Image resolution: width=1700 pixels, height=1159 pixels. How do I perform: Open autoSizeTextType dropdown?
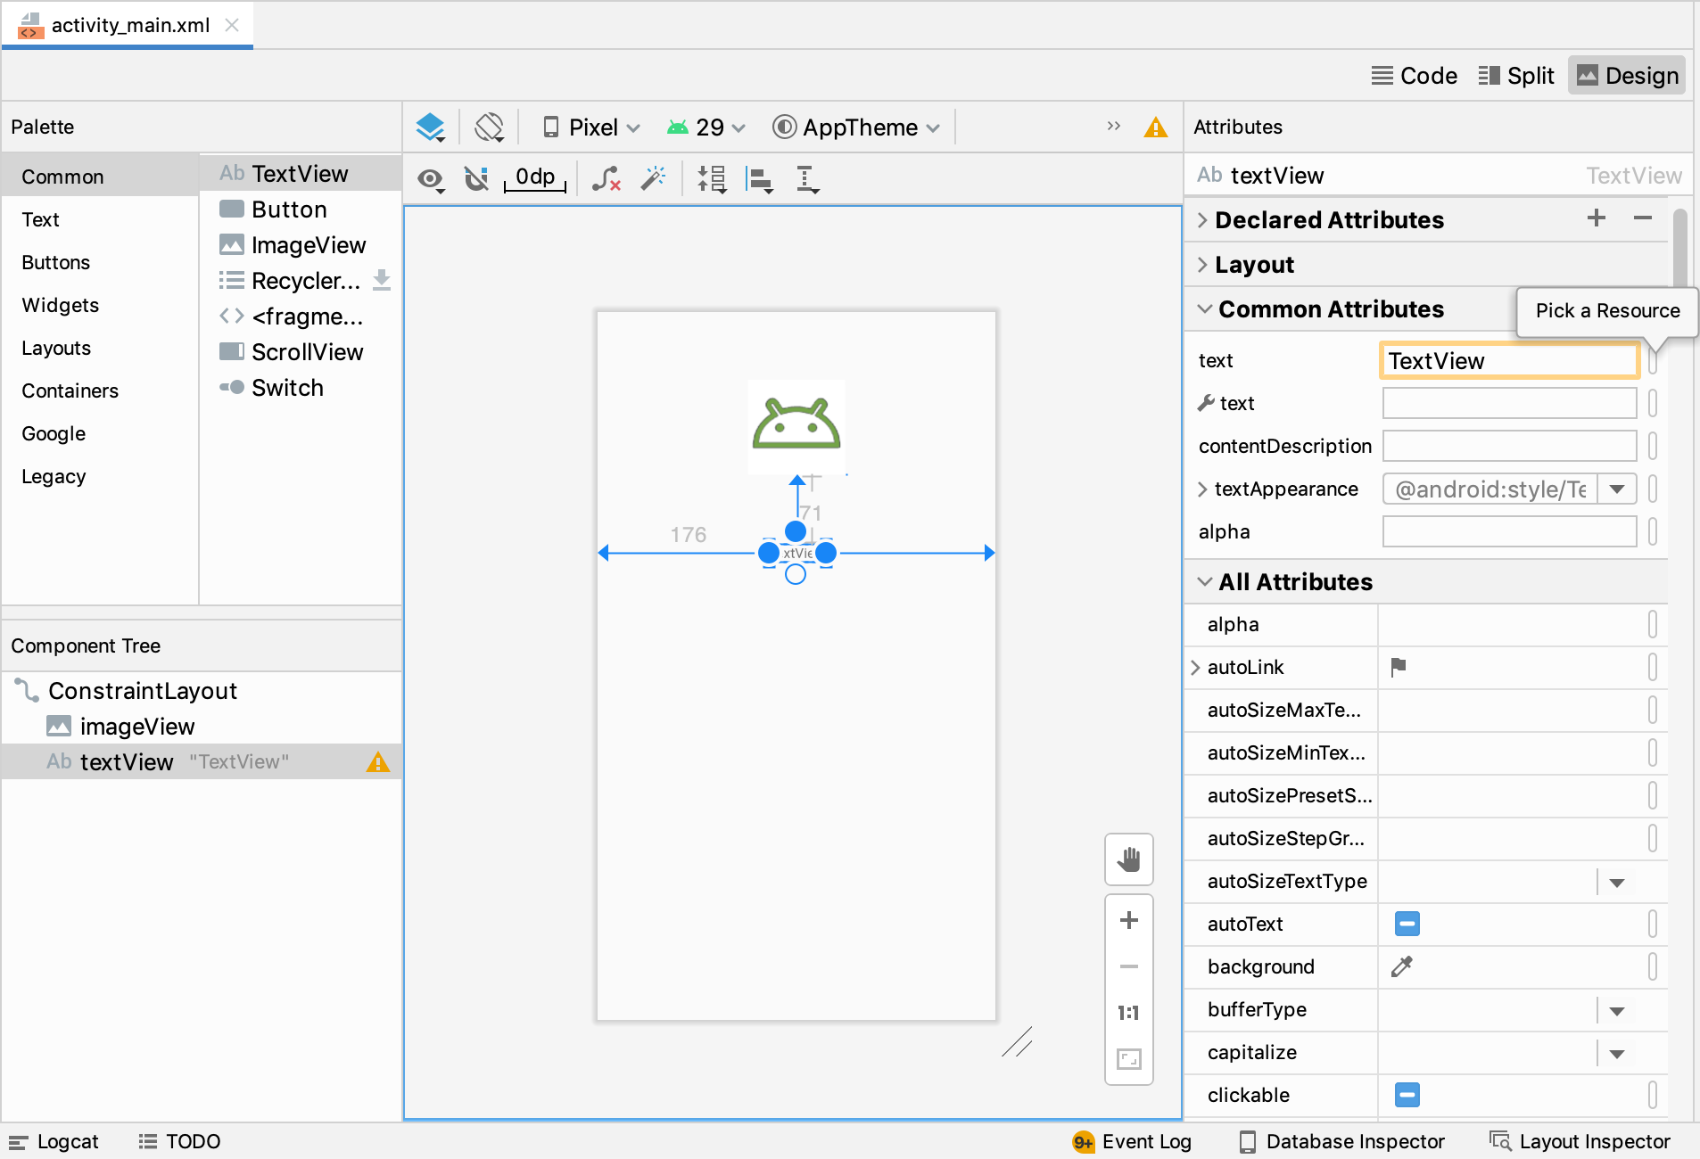1617,882
